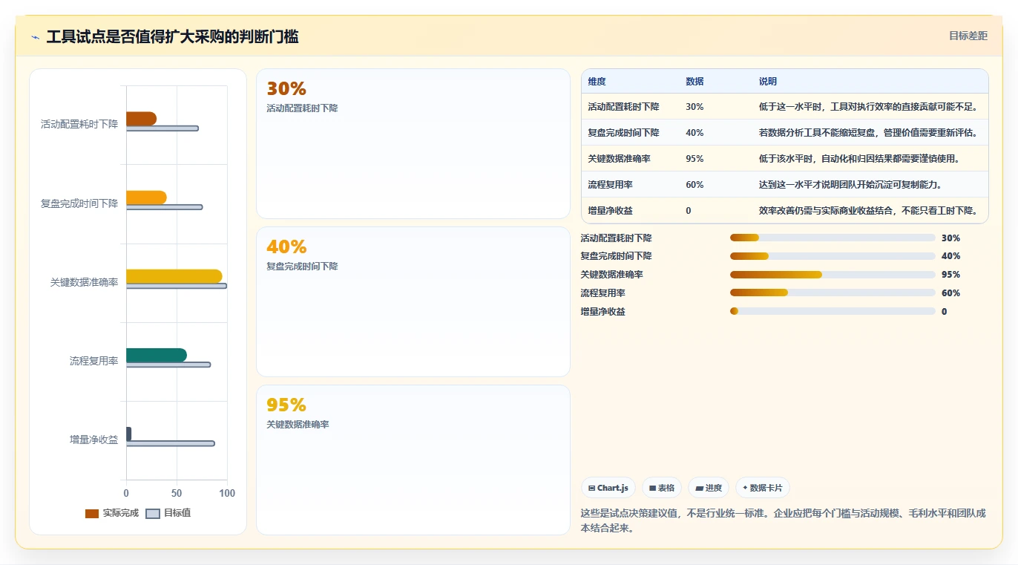The height and width of the screenshot is (565, 1018).
Task: Click the 数据卡片 tag sparkle icon
Action: 745,488
